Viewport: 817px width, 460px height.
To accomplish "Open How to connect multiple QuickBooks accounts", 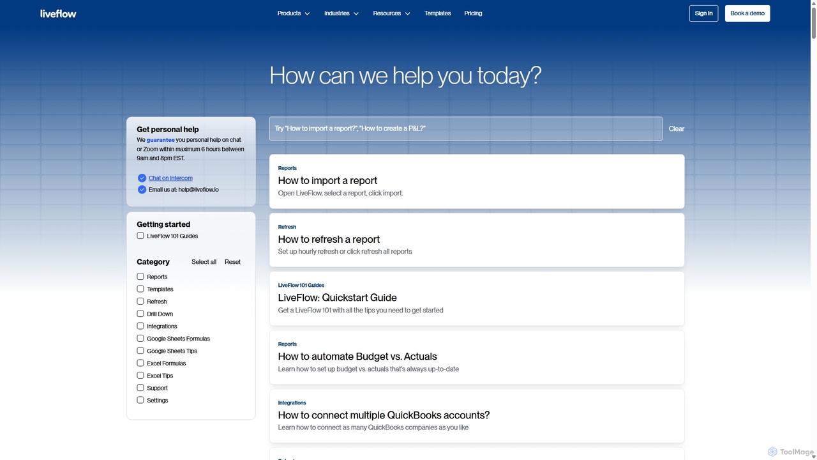I will coord(477,416).
